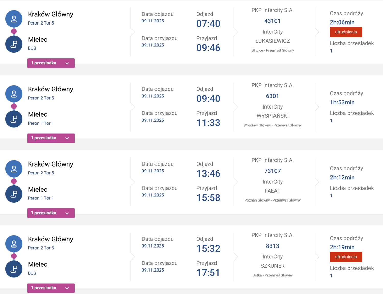Click the destination icon for the 15:32 connection

pos(14,269)
